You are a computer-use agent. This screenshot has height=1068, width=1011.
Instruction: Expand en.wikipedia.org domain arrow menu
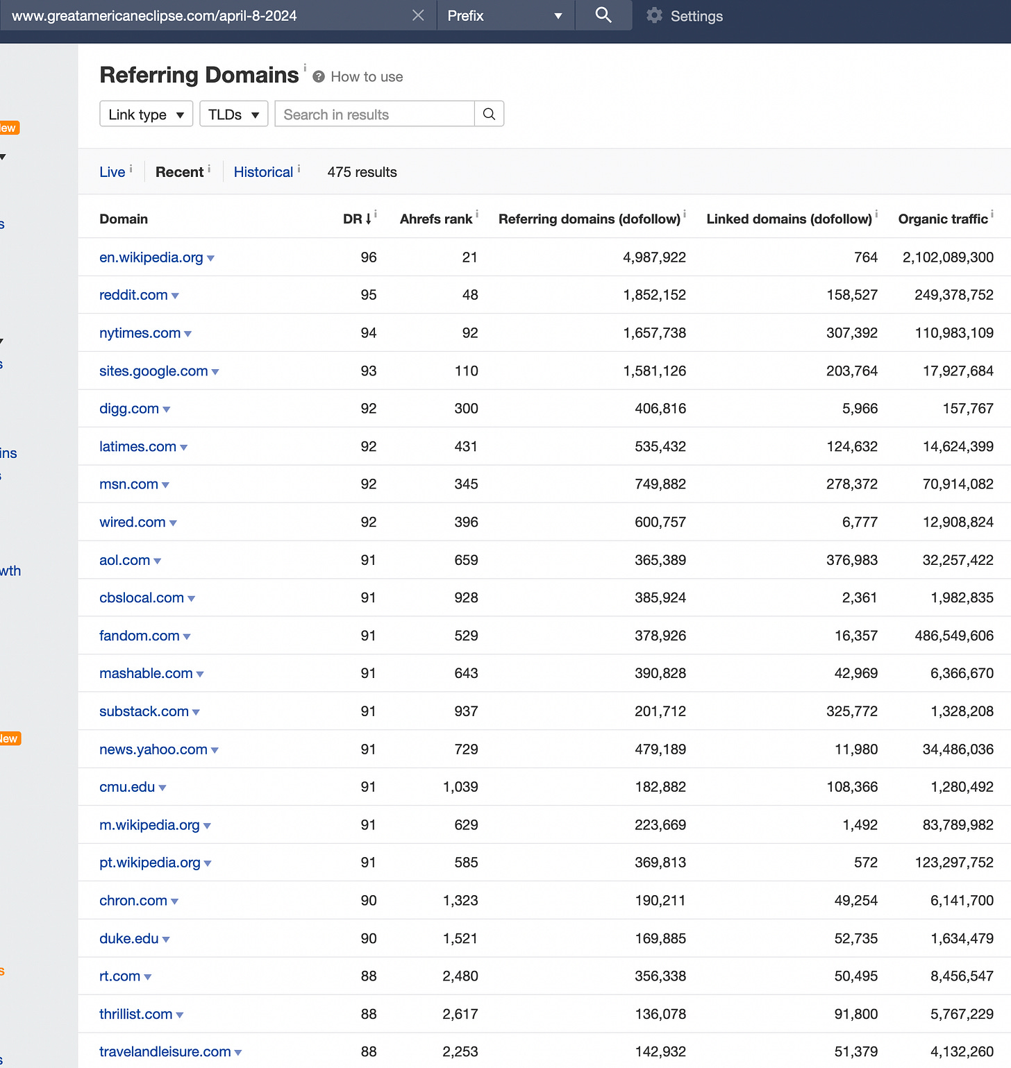(x=210, y=259)
